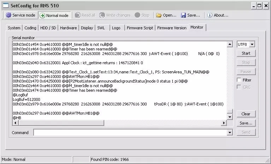
Task: Maximize the SetConfig window
Action: tap(259, 6)
